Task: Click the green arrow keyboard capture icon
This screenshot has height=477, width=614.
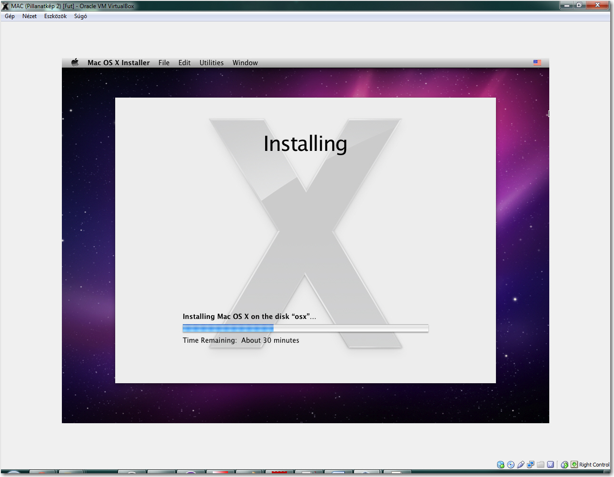Action: click(x=574, y=465)
